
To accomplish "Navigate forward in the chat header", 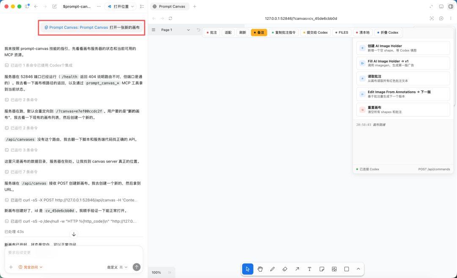I will (45, 6).
